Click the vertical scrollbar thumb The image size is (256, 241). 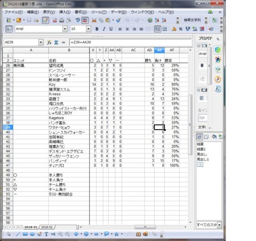(x=190, y=124)
